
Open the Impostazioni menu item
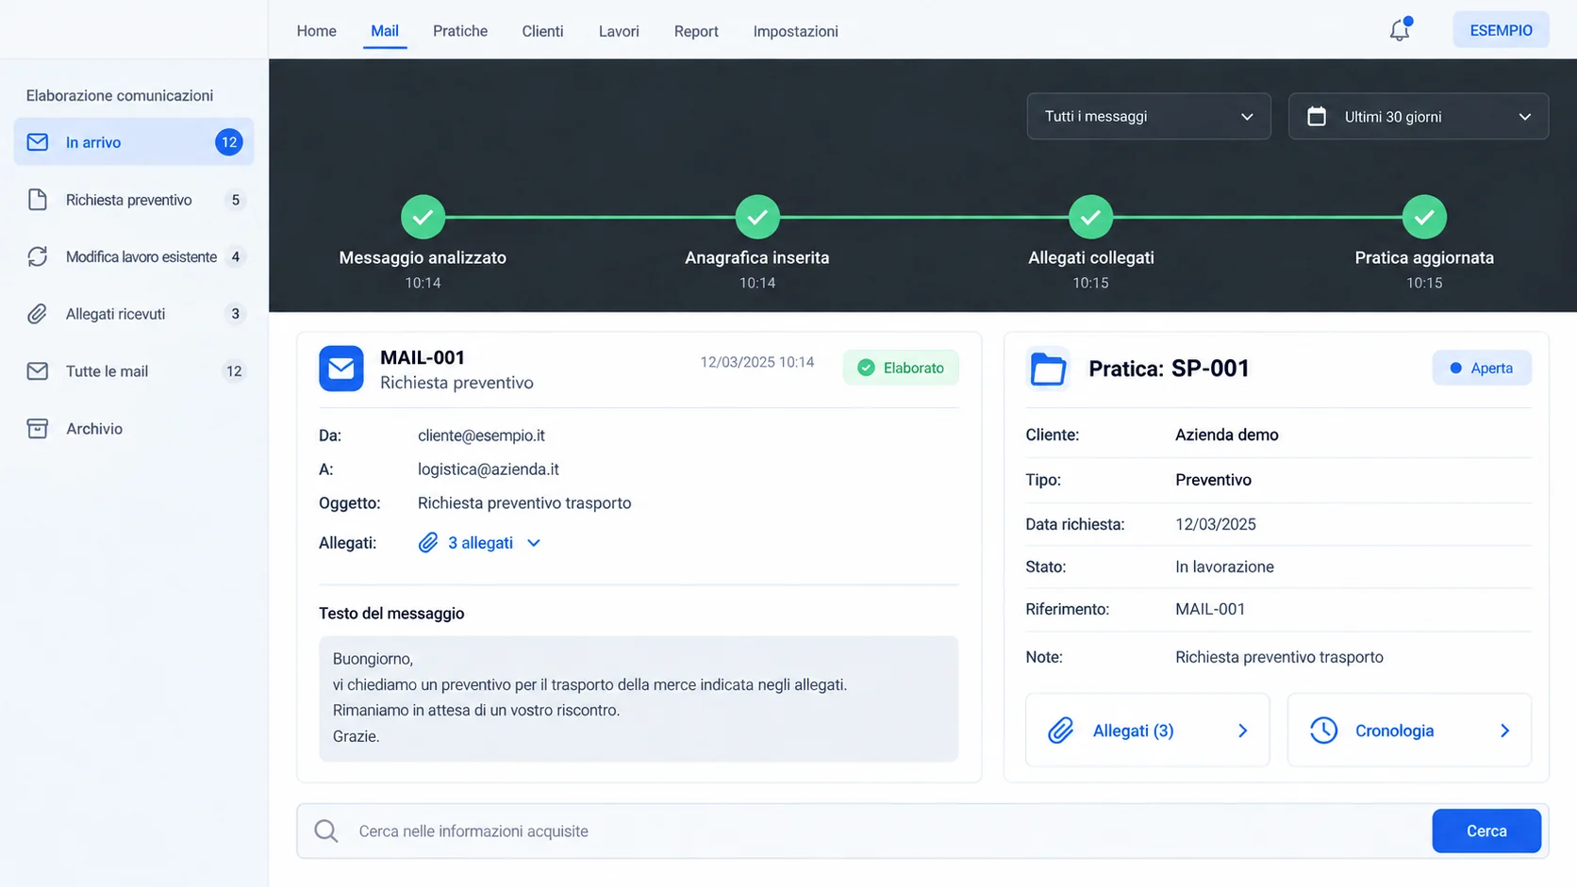pyautogui.click(x=795, y=31)
